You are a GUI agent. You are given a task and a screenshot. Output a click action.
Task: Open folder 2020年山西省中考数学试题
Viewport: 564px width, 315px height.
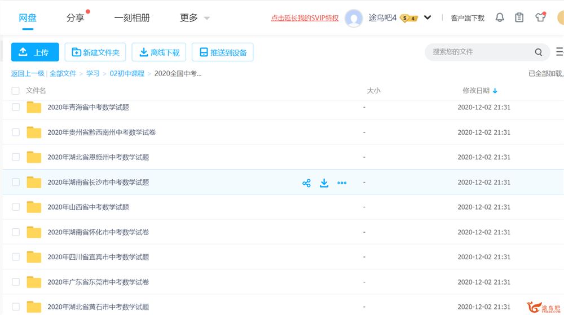tap(88, 207)
